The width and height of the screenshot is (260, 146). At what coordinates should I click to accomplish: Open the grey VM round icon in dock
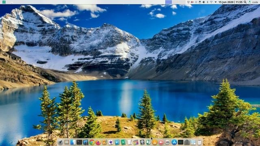(x=167, y=142)
